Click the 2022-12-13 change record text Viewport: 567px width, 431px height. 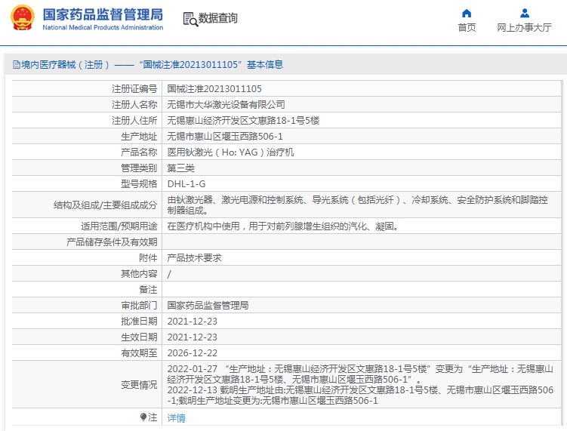point(360,396)
